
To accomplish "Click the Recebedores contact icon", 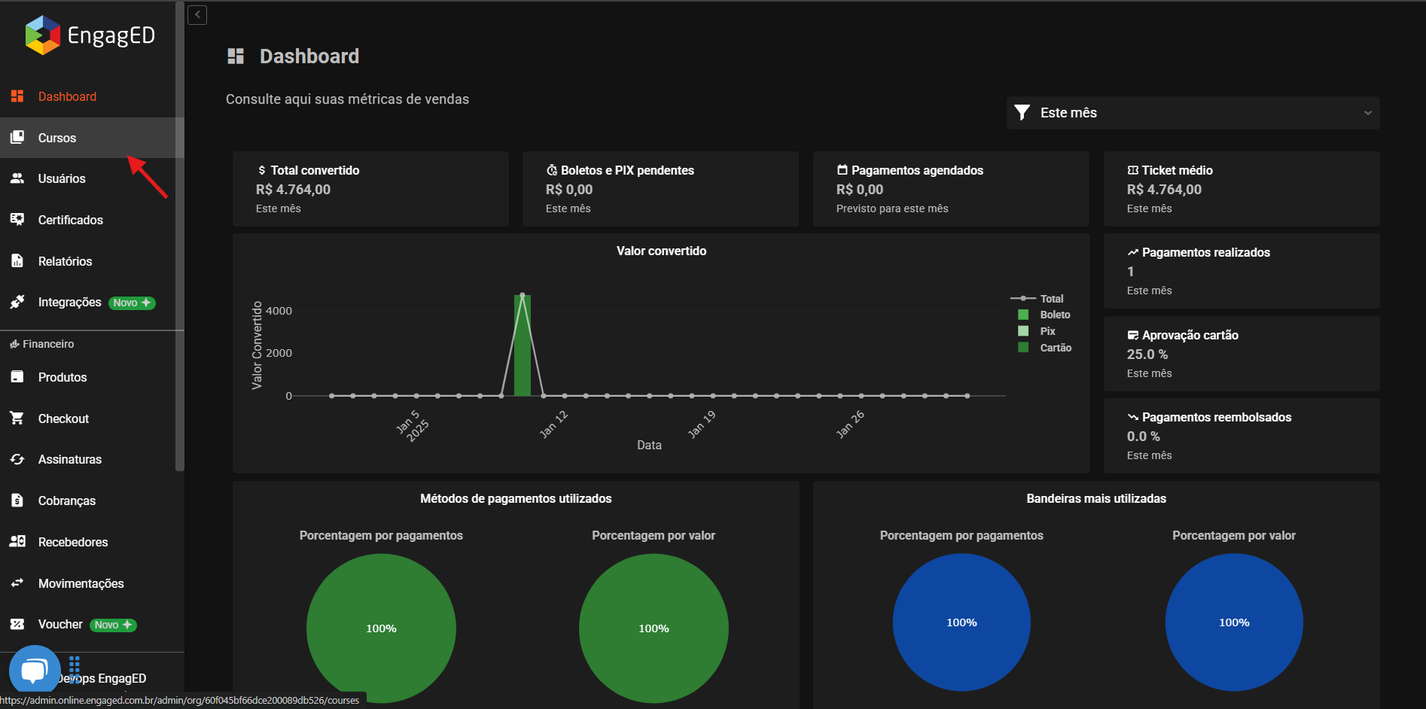I will click(17, 542).
